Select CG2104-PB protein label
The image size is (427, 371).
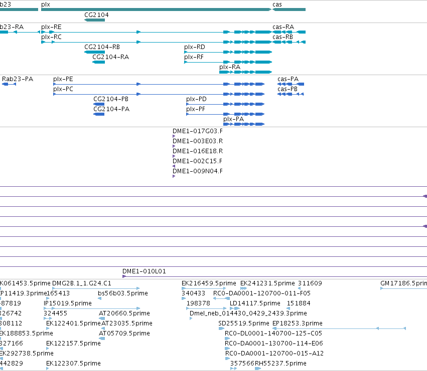(111, 99)
